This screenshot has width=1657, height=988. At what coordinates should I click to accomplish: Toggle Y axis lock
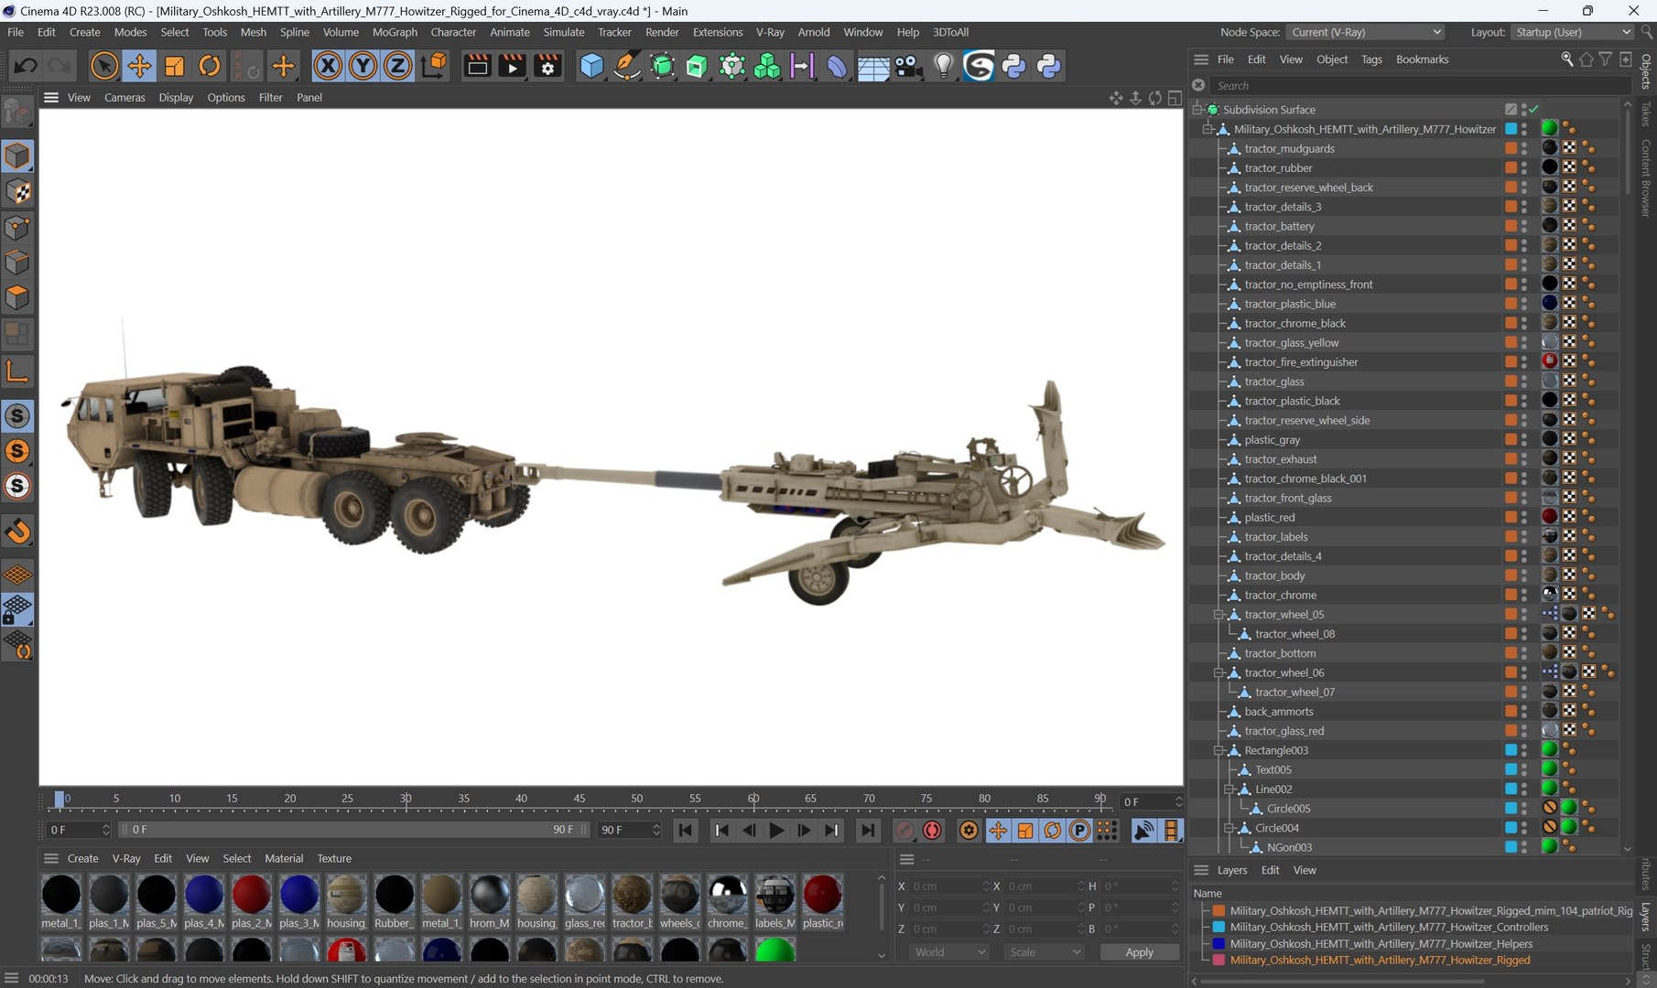click(363, 66)
